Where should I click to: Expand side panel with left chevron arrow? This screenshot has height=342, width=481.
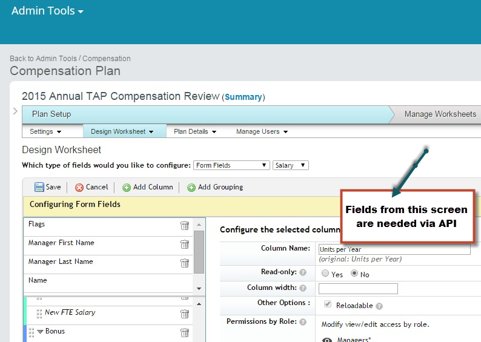tap(15, 111)
